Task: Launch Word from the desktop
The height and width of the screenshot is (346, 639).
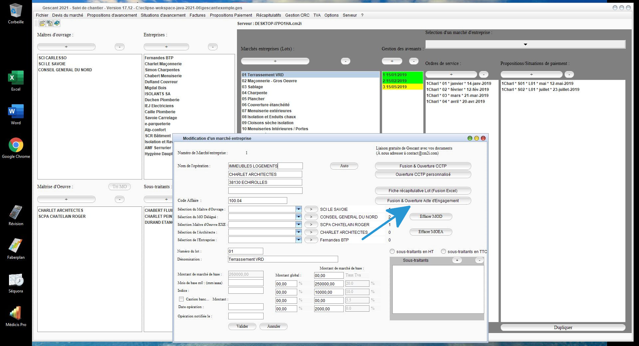Action: coord(16,114)
